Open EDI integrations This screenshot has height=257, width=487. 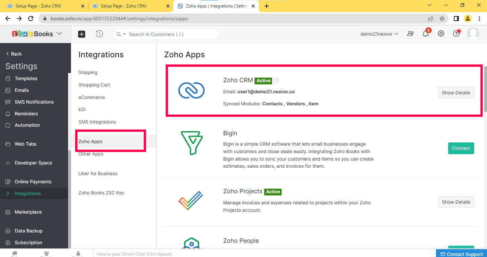[x=82, y=109]
